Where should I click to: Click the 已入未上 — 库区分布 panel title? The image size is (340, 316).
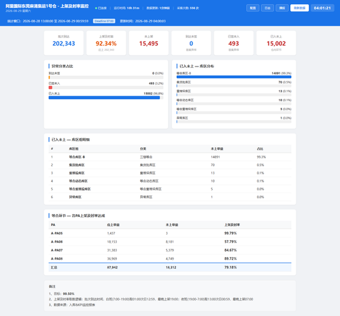(197, 66)
